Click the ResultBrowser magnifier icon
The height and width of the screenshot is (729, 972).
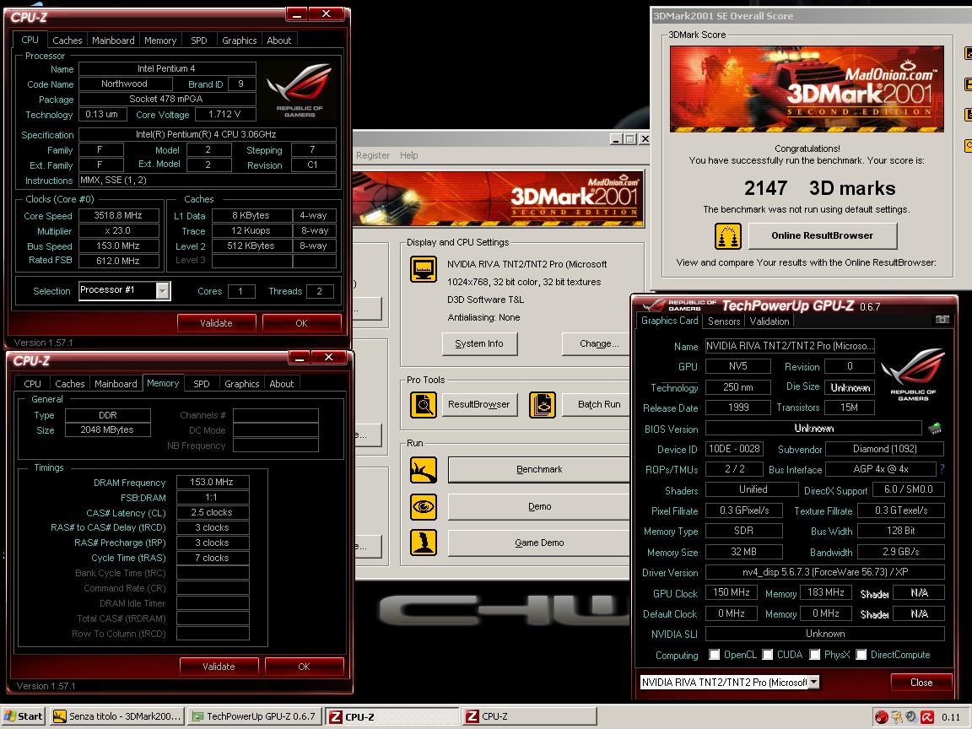pos(424,405)
